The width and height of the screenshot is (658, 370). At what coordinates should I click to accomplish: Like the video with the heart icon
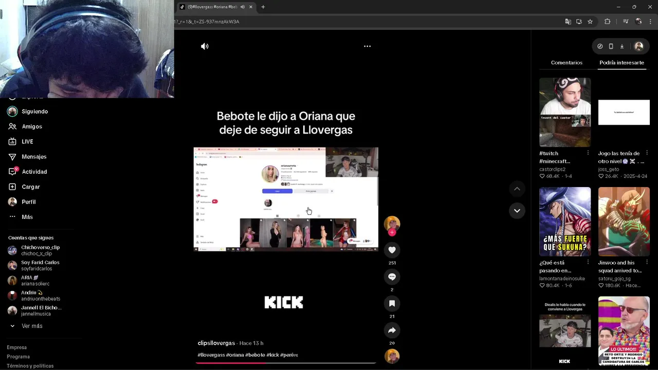(392, 250)
